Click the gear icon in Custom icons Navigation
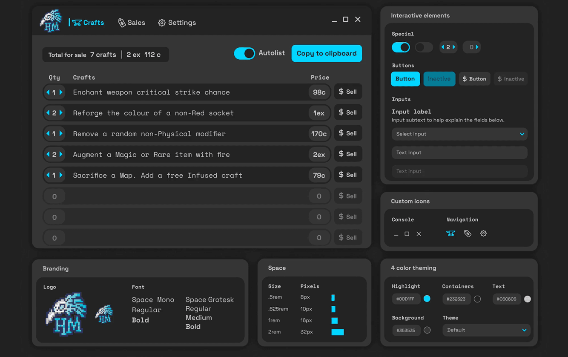Screen dimensions: 568x357 (483, 233)
